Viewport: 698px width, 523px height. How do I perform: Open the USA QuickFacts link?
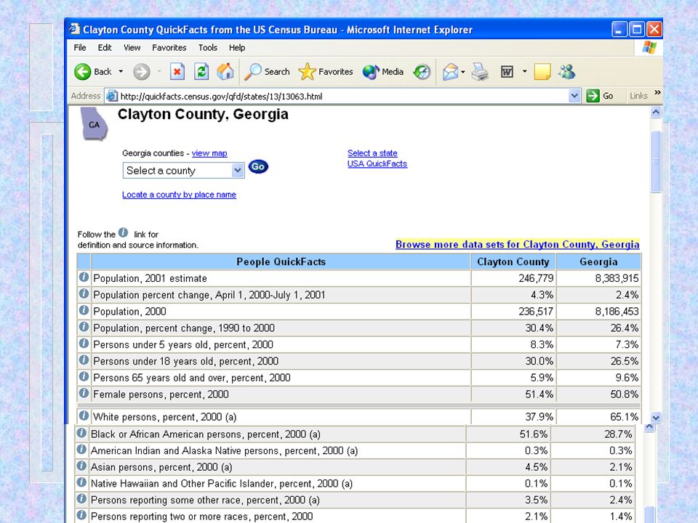tap(377, 163)
